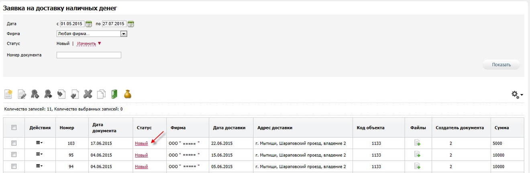
Task: Focus the Номер документа input field
Action: (89, 55)
